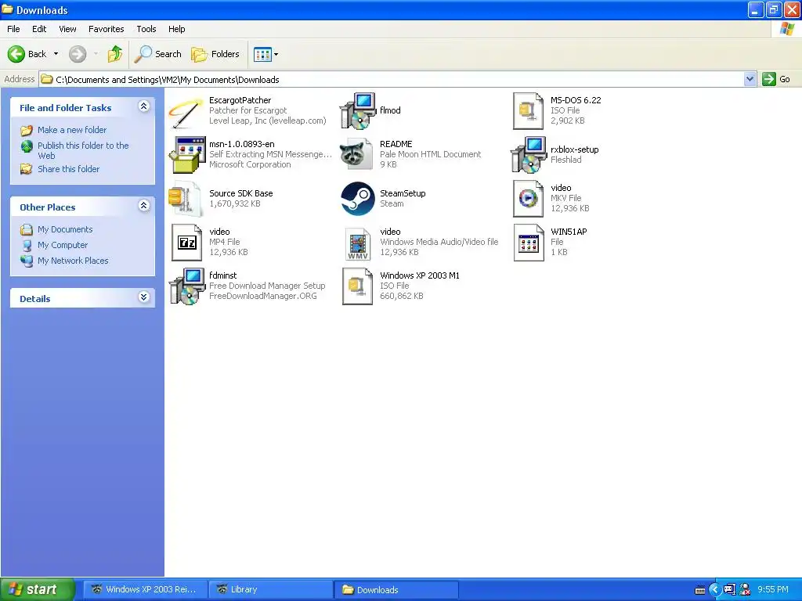Click Publish this folder to the Web

coord(83,150)
